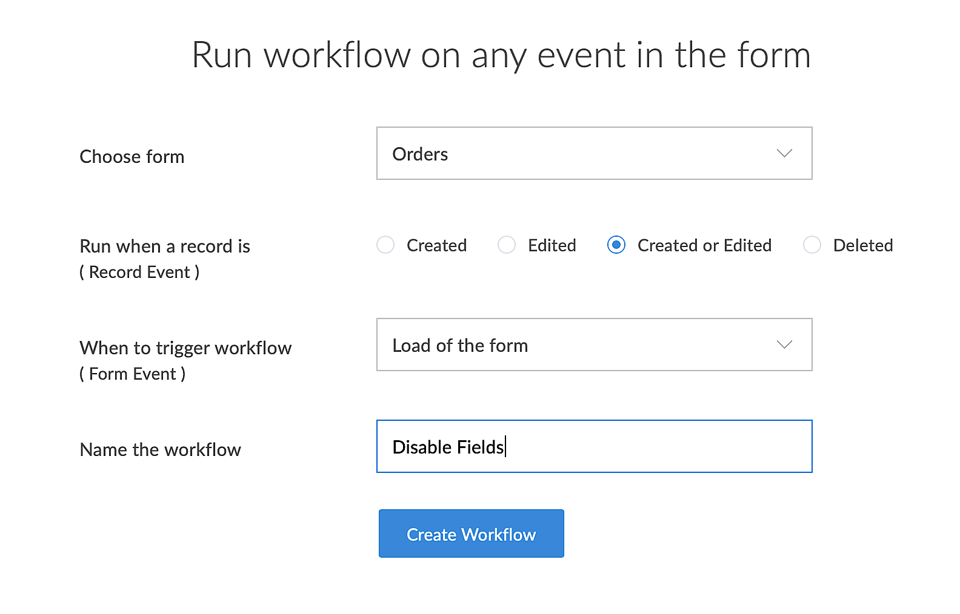Image resolution: width=960 pixels, height=614 pixels.
Task: Click the "Name the workflow" label
Action: pyautogui.click(x=161, y=450)
